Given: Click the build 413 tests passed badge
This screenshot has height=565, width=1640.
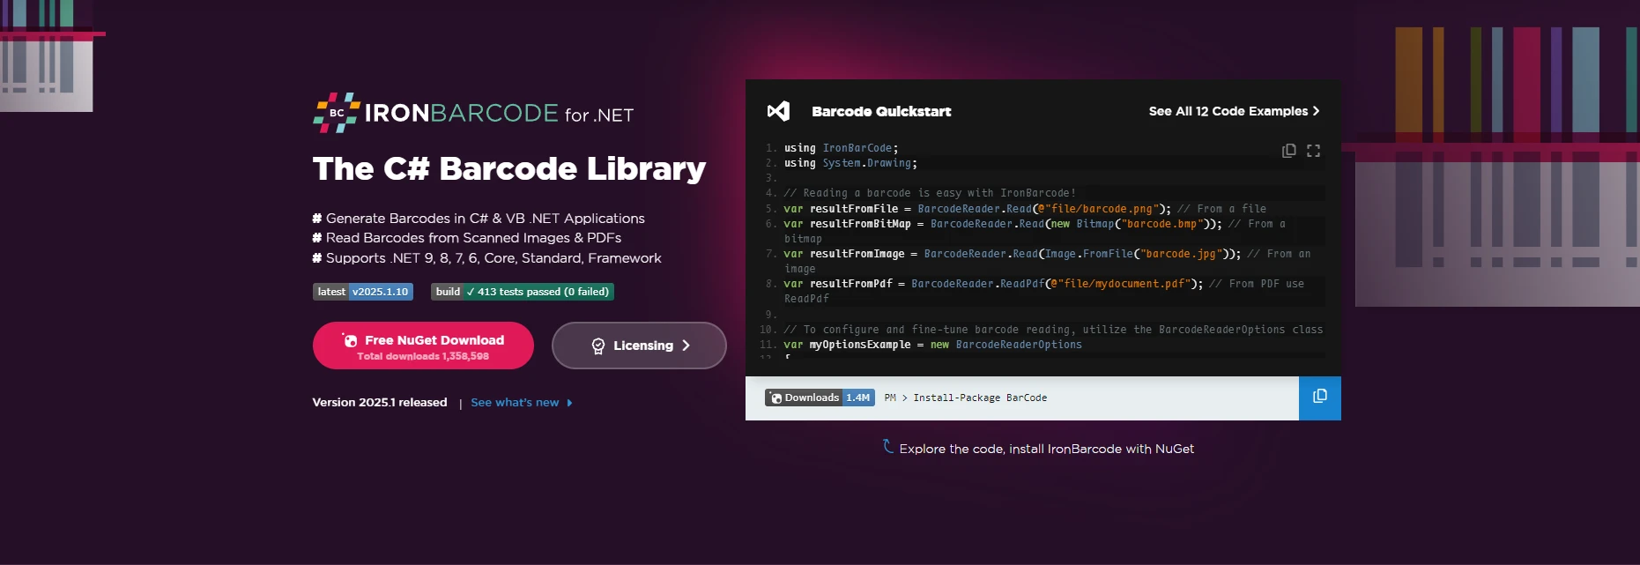Looking at the screenshot, I should [522, 292].
